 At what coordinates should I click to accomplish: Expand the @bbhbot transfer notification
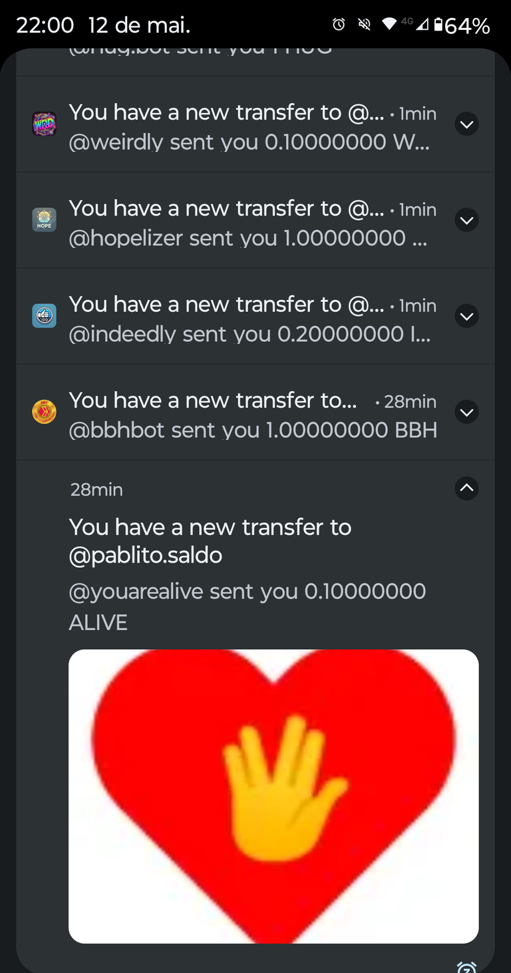click(x=467, y=412)
